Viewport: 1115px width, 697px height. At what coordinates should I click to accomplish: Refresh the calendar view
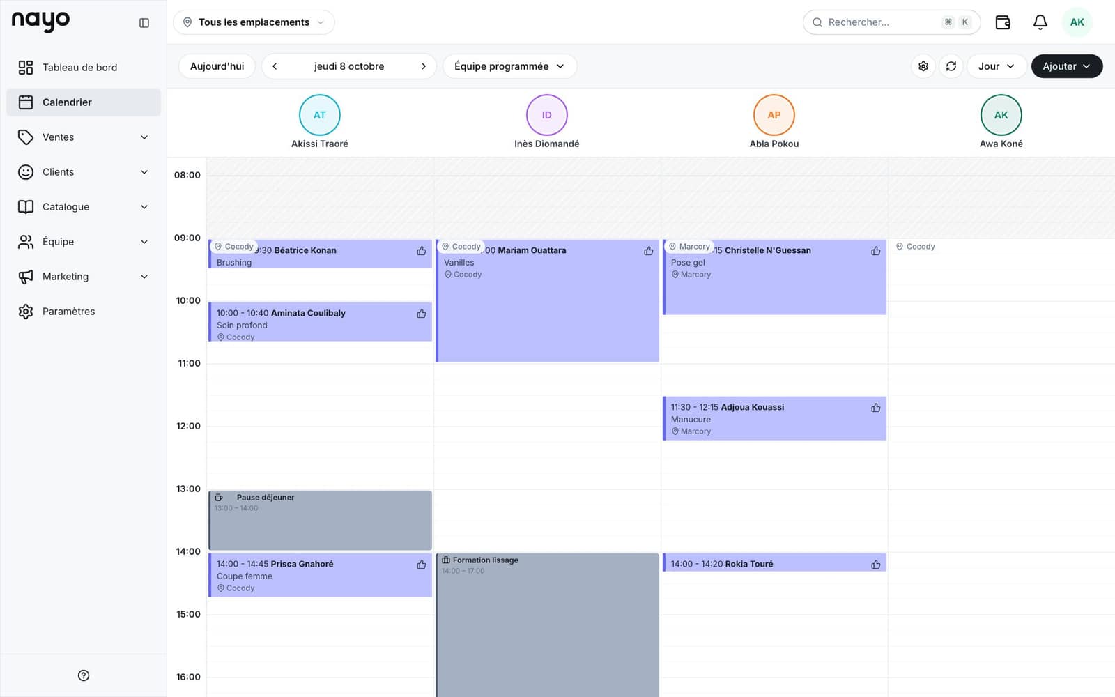951,66
